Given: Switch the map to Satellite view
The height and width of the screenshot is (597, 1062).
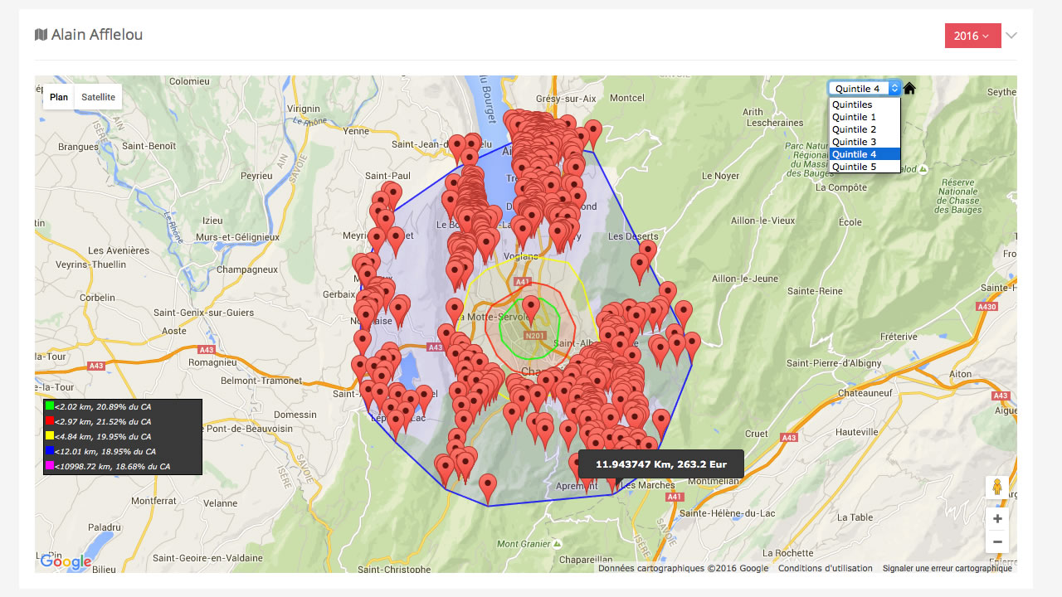Looking at the screenshot, I should point(99,97).
